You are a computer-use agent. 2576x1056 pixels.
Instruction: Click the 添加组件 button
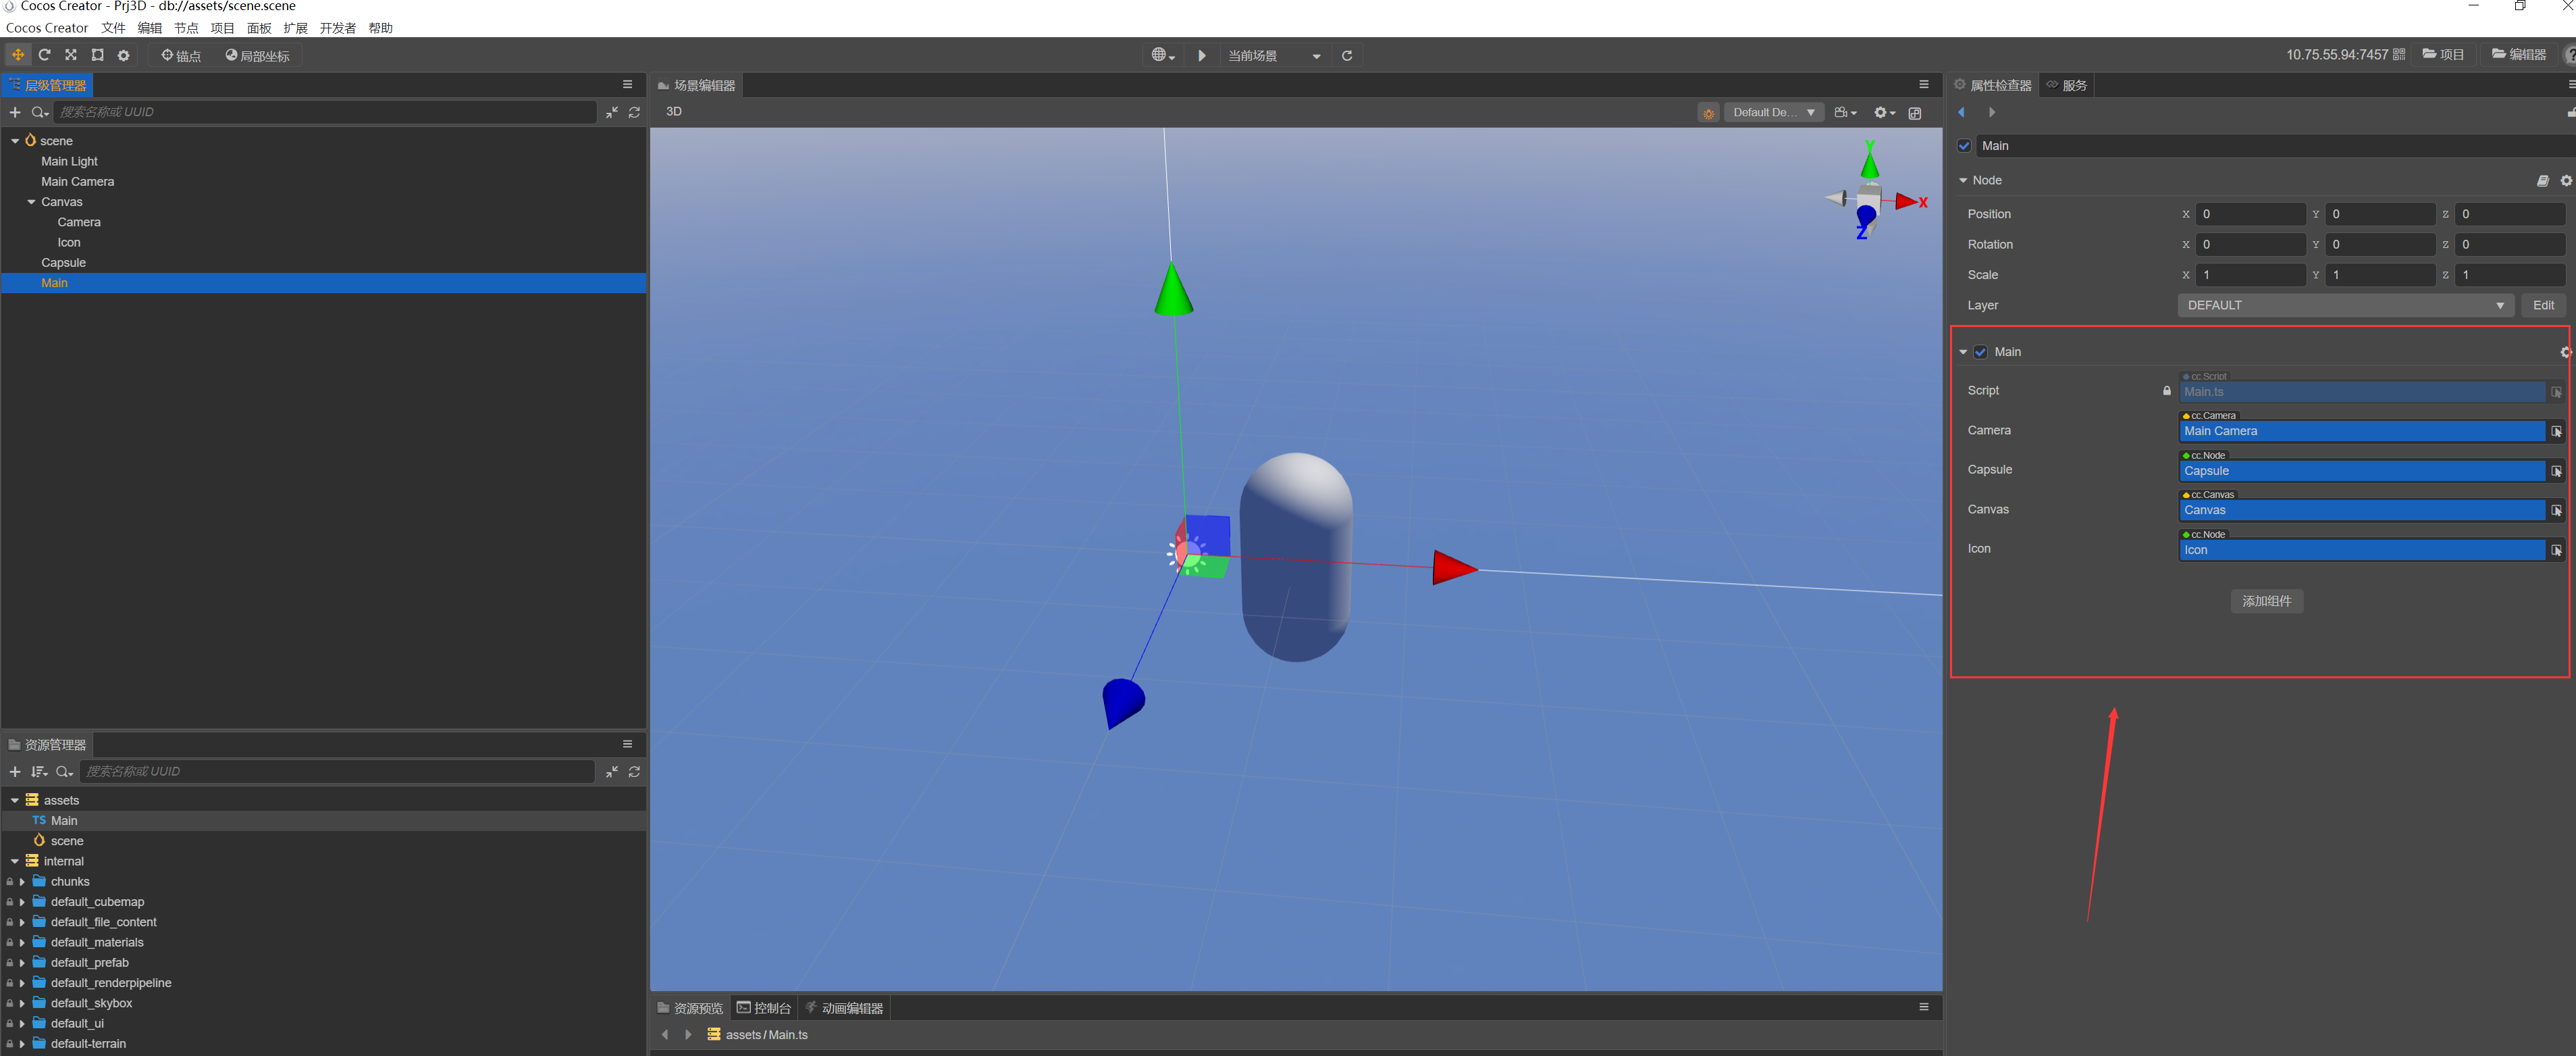tap(2266, 601)
